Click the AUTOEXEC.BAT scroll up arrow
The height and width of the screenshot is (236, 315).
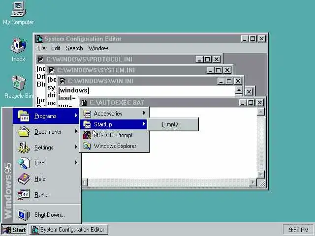click(x=260, y=112)
